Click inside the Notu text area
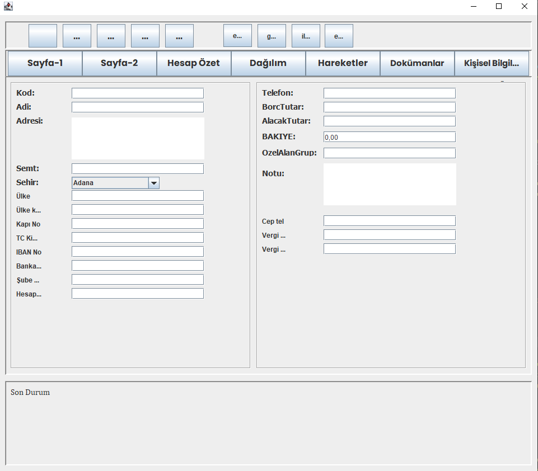 pos(390,184)
